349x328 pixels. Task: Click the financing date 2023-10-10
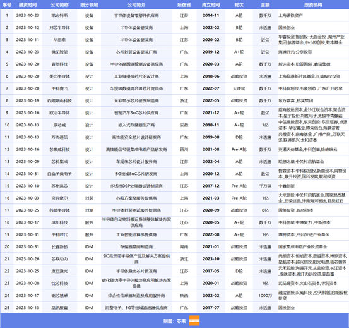(28, 186)
